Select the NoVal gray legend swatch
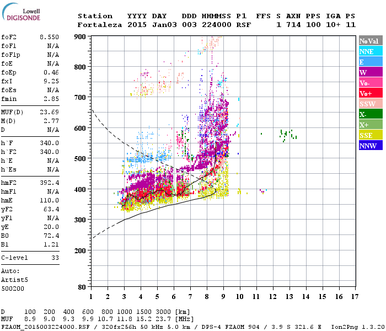The height and width of the screenshot is (331, 386). click(x=371, y=41)
